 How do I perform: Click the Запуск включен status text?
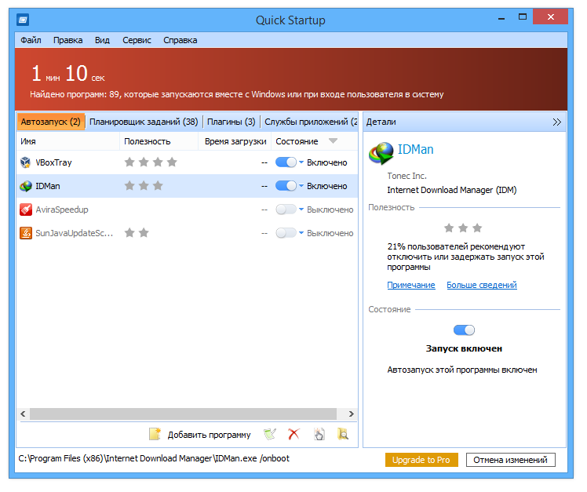click(464, 348)
